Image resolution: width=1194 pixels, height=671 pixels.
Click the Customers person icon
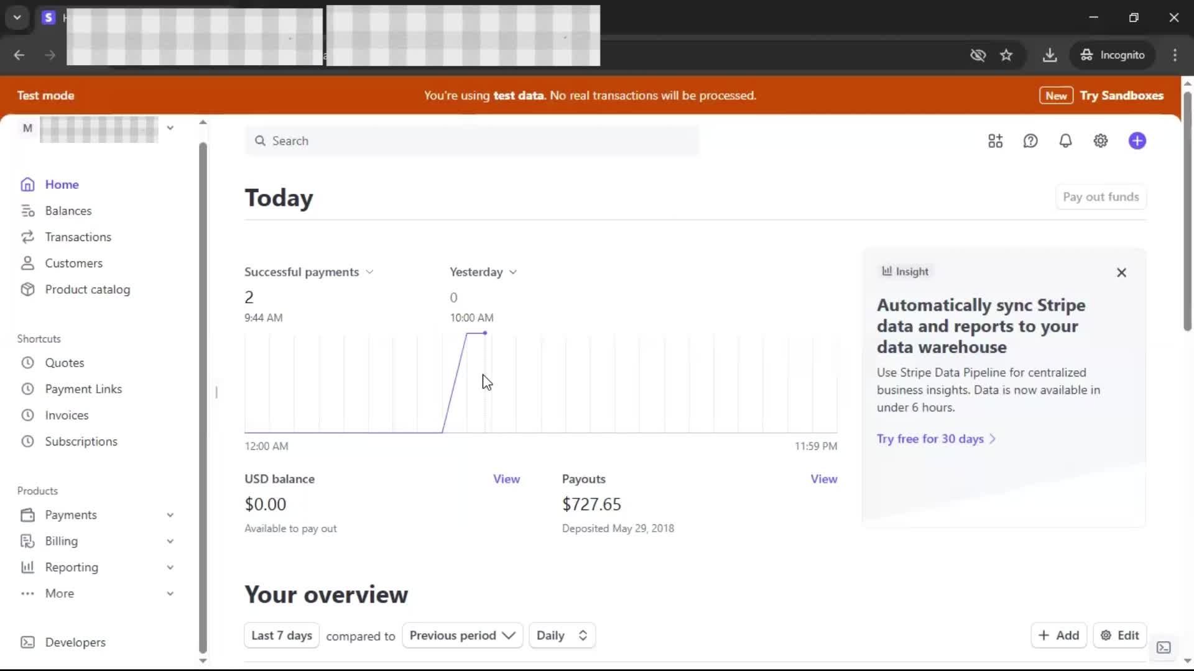[27, 263]
